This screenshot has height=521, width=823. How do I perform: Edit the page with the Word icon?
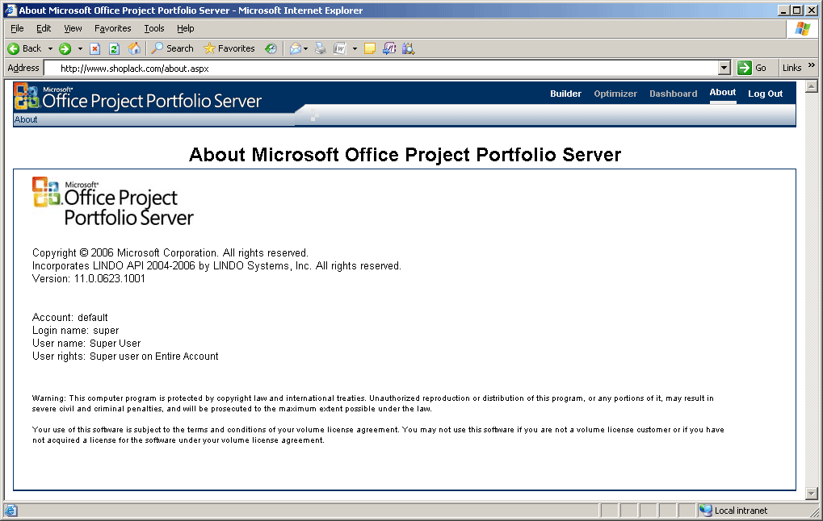tap(339, 48)
